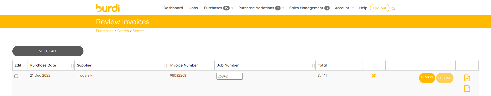Sort by Job Number column arrows

[313, 66]
